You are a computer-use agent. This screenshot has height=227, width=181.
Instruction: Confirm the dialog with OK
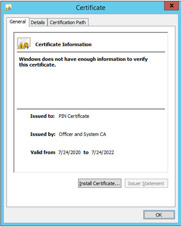click(x=159, y=215)
